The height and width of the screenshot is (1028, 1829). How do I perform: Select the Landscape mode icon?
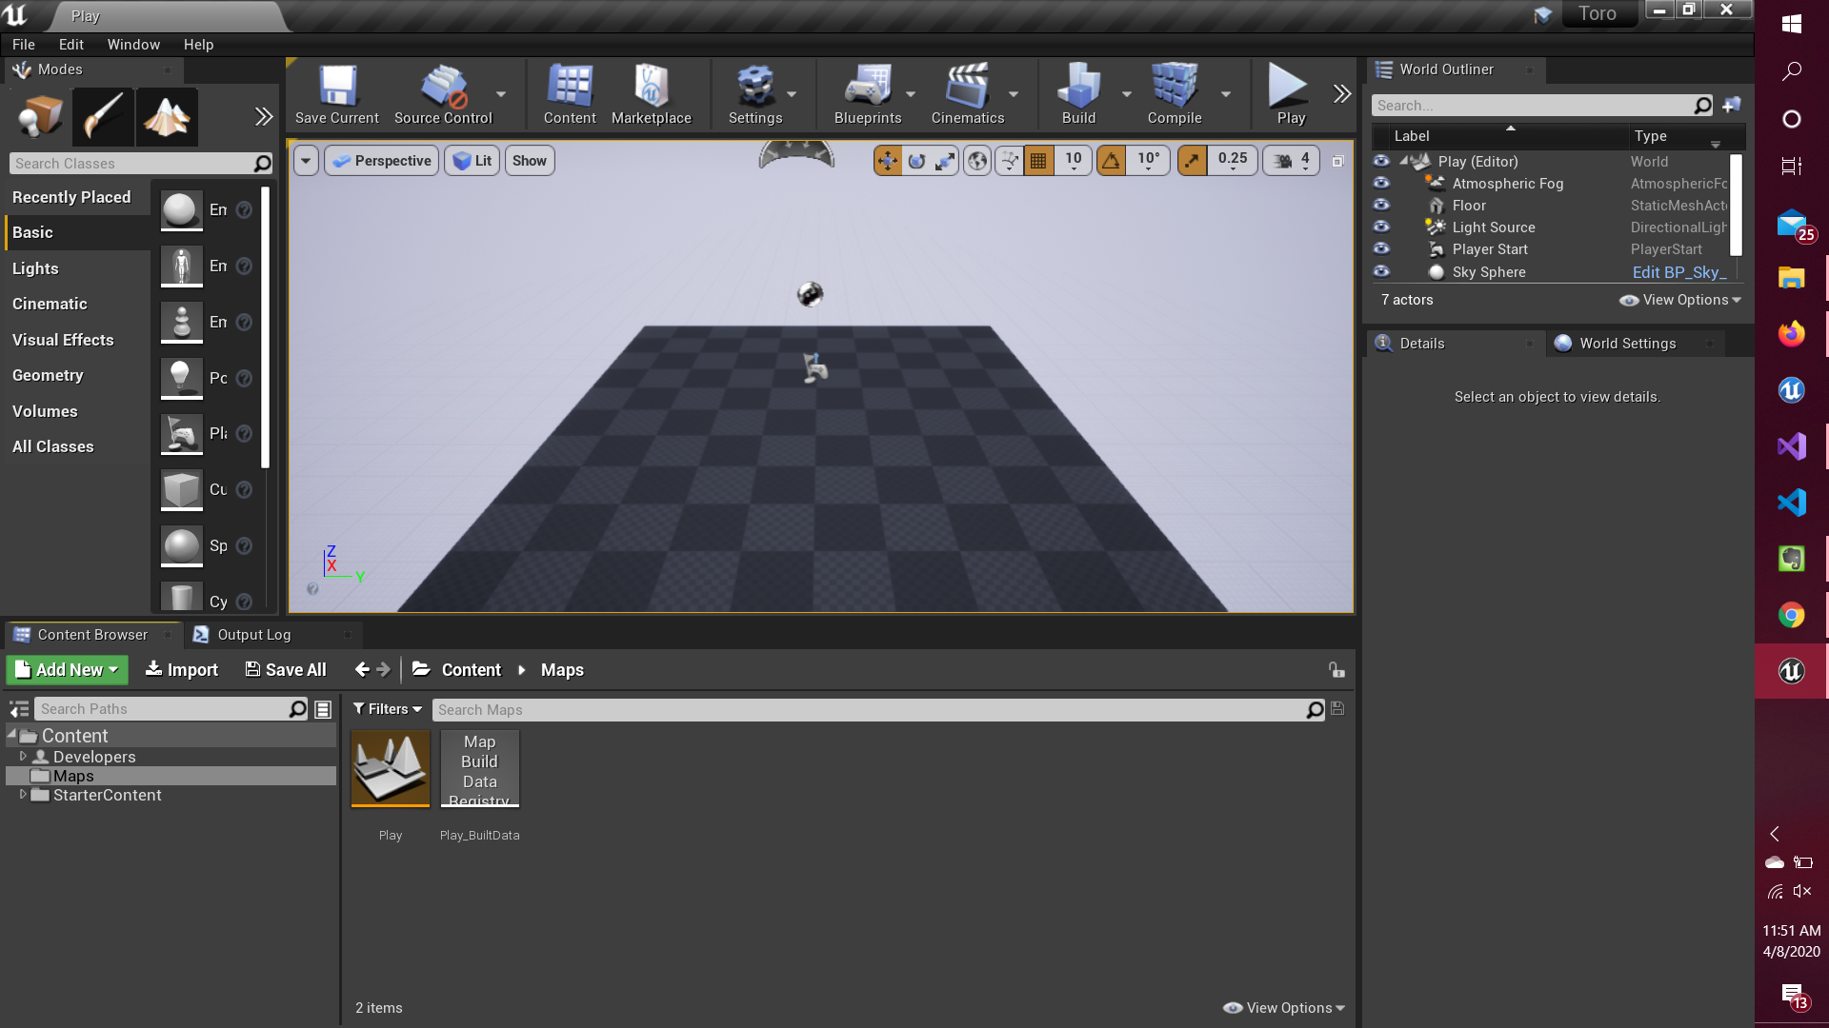[x=167, y=117]
